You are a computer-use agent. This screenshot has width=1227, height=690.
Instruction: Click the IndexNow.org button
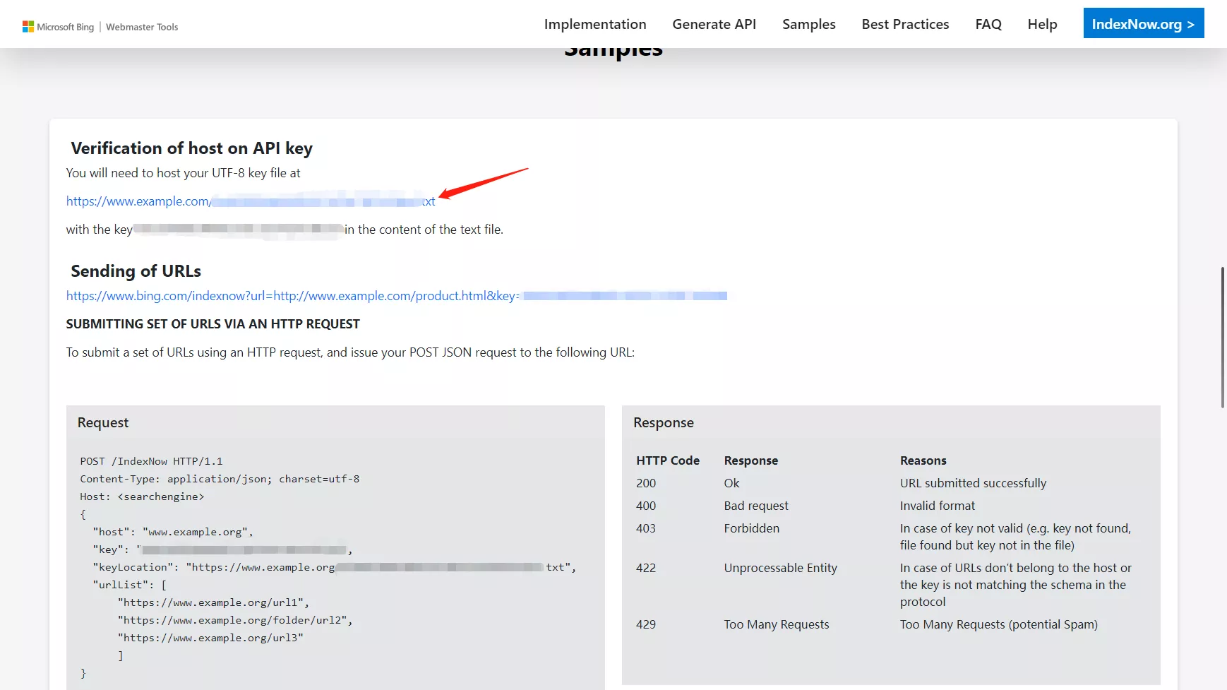[1143, 23]
